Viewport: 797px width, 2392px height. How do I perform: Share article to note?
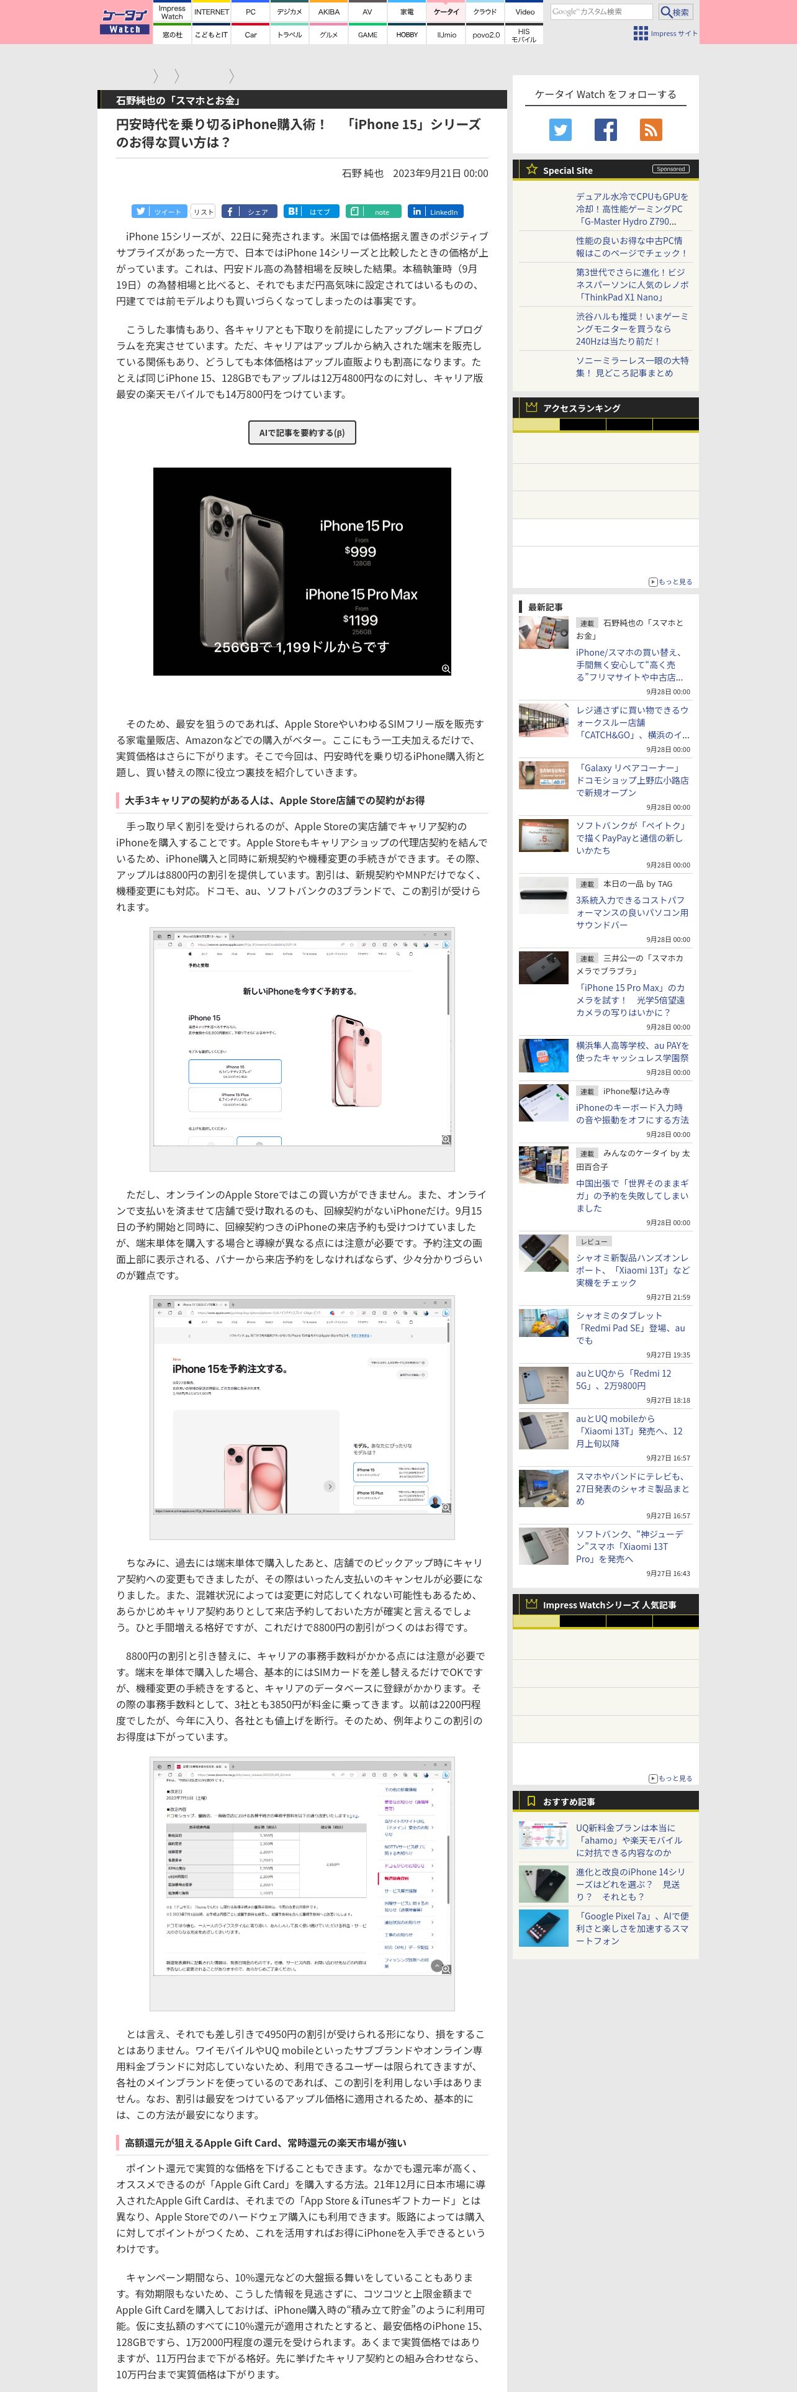[x=374, y=212]
